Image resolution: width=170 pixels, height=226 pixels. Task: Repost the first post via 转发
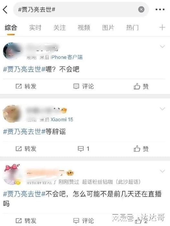pos(26,86)
